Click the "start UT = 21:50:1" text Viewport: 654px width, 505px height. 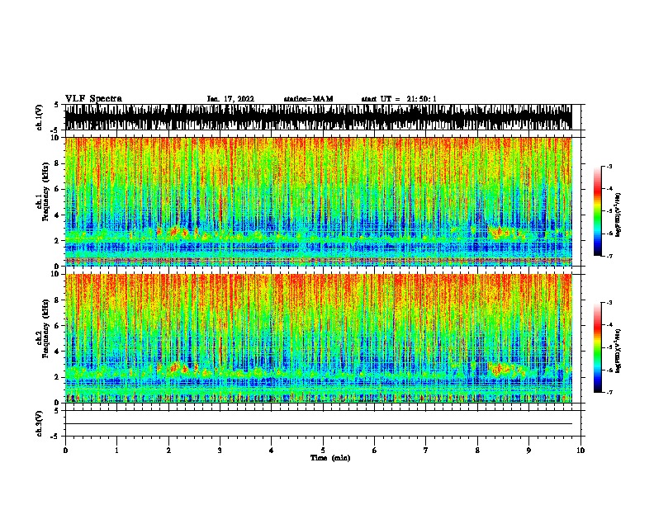pos(399,99)
